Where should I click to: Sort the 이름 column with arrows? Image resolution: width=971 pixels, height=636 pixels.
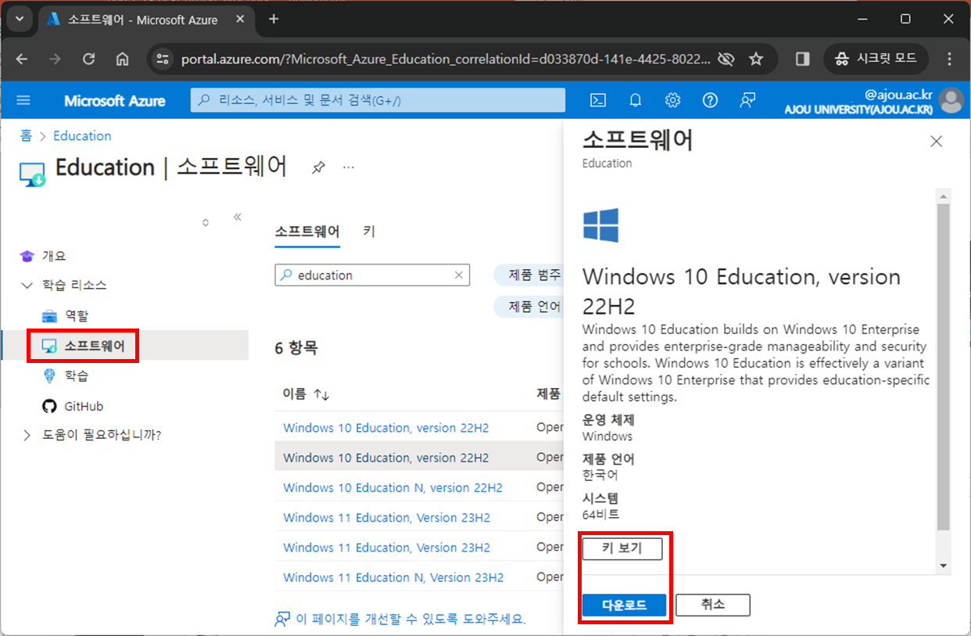tap(321, 395)
